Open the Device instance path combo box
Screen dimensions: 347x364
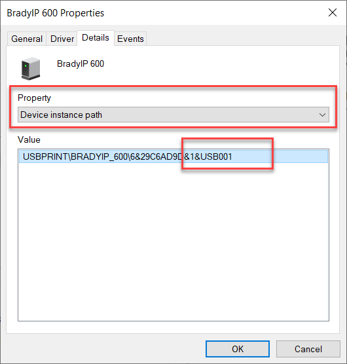point(173,115)
